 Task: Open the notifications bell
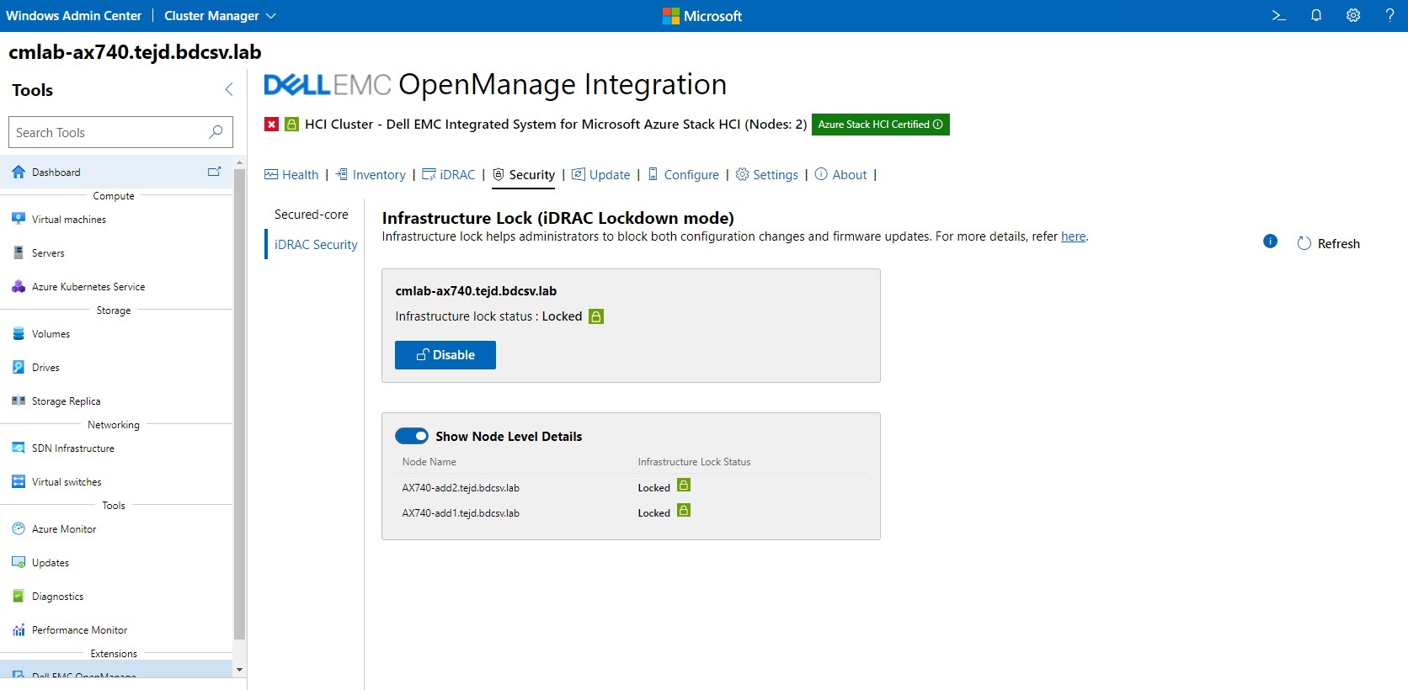(x=1316, y=15)
